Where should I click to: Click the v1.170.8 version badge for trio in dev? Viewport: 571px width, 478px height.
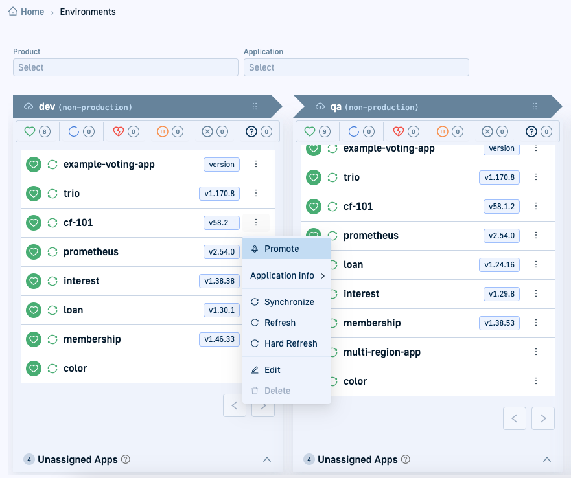click(x=219, y=194)
